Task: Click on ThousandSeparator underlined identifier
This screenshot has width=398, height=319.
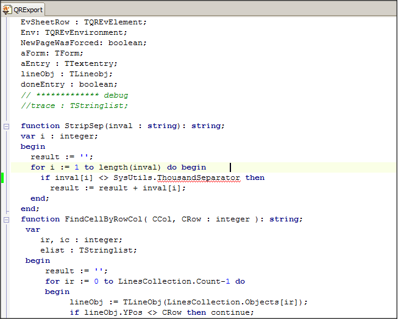Action: (199, 177)
